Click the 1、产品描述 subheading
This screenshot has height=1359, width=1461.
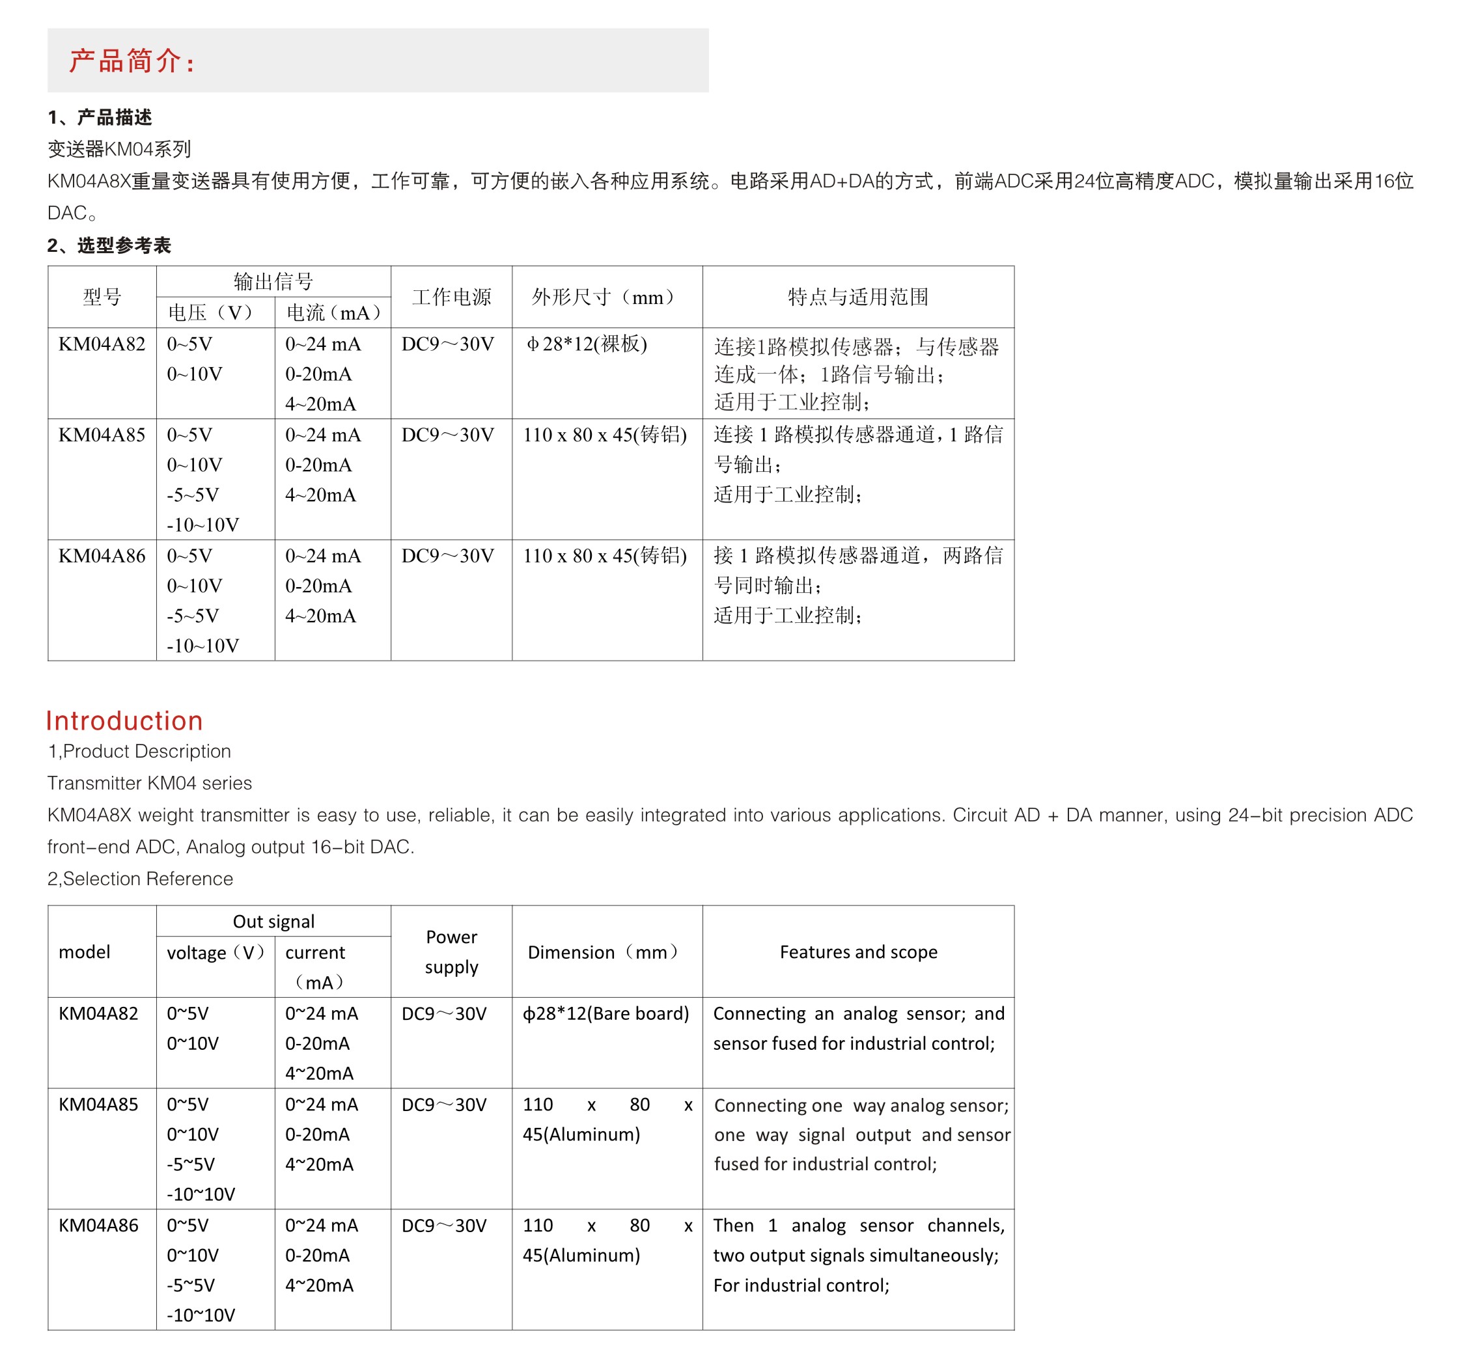click(x=99, y=118)
